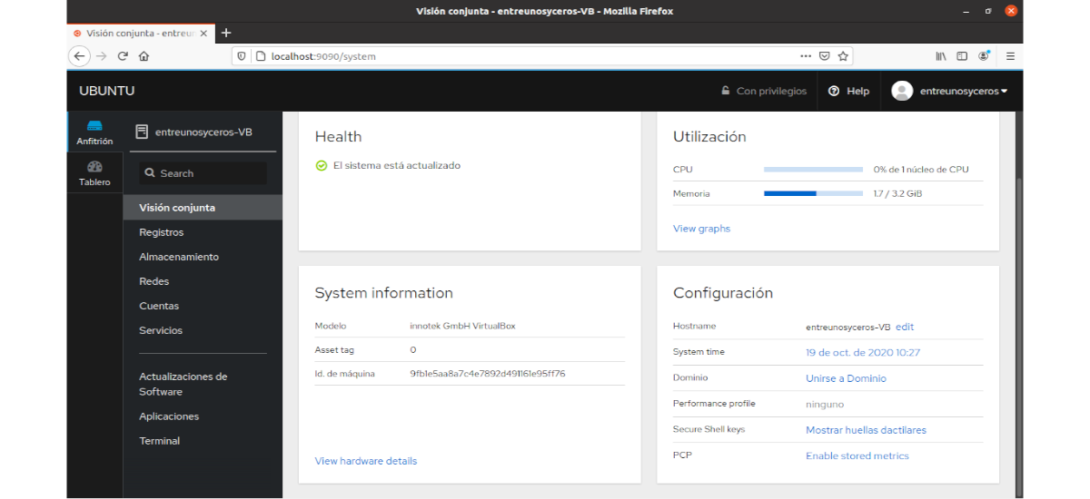Click the innotek GmbH VirtualBox model text
Image resolution: width=1090 pixels, height=499 pixels.
pos(462,326)
